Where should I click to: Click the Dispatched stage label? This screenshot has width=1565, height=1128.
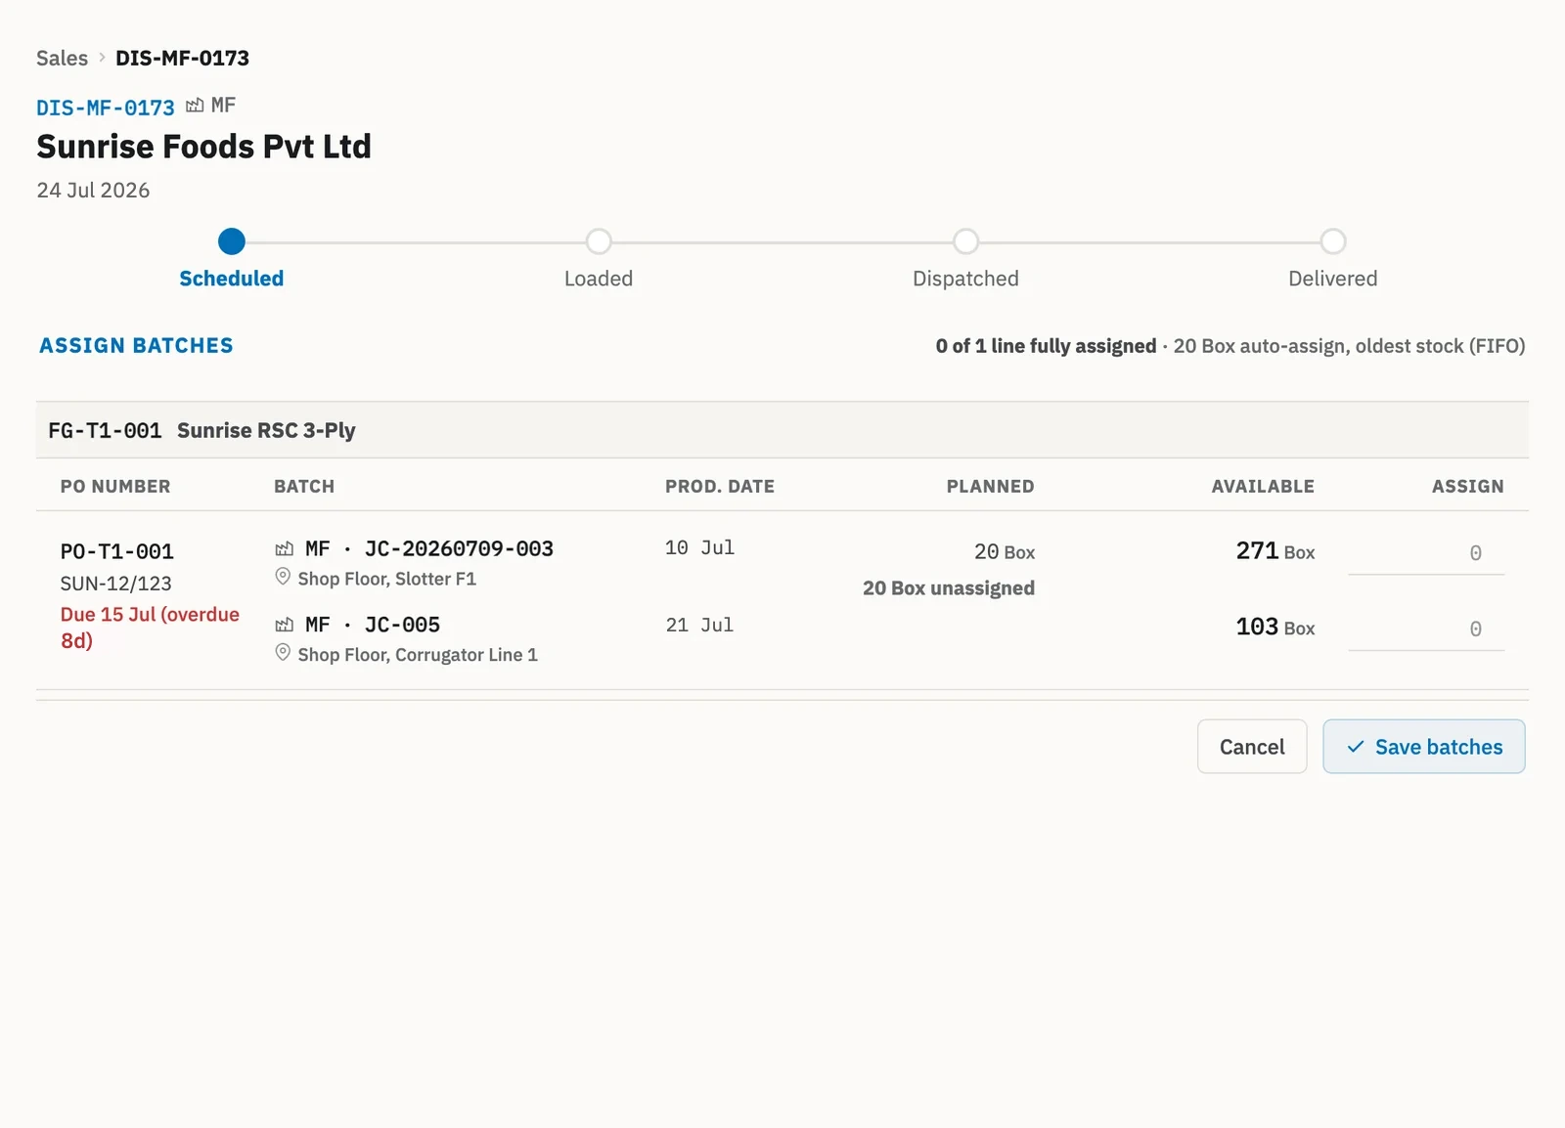click(966, 279)
